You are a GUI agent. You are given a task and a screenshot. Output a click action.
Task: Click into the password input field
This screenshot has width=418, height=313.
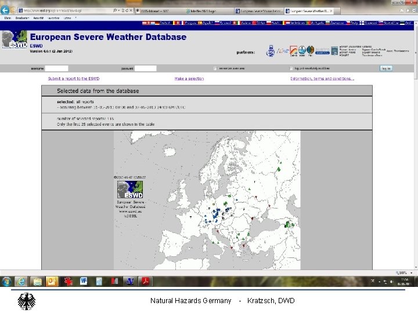tap(146, 68)
